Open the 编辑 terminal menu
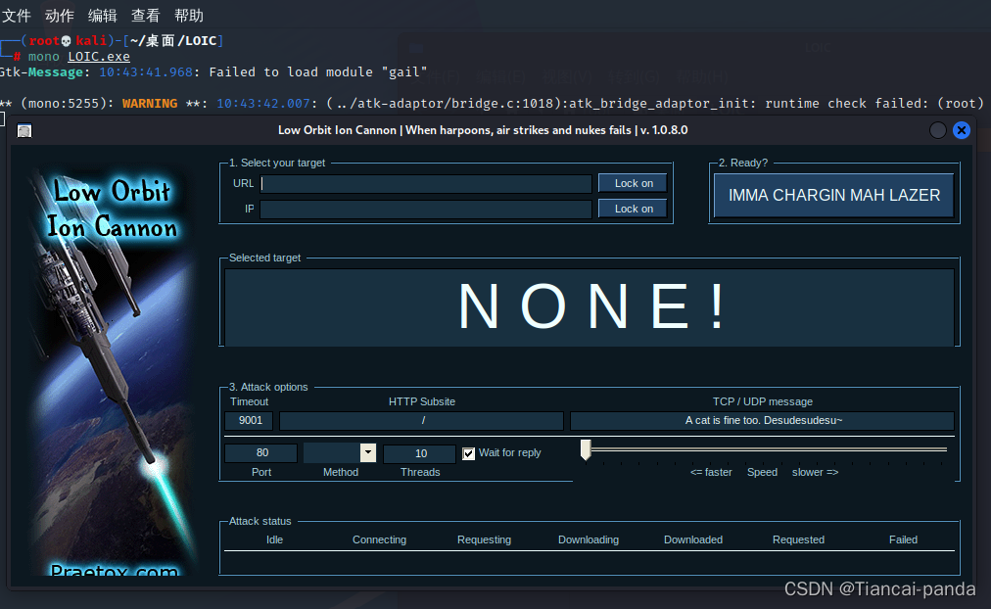This screenshot has width=991, height=609. [103, 15]
